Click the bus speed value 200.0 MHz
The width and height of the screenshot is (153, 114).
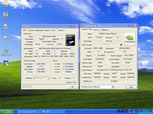pos(41,69)
